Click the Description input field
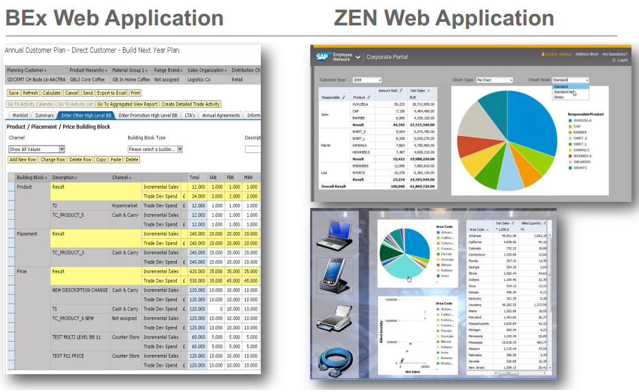Viewport: 639px width, 392px height. (x=252, y=149)
